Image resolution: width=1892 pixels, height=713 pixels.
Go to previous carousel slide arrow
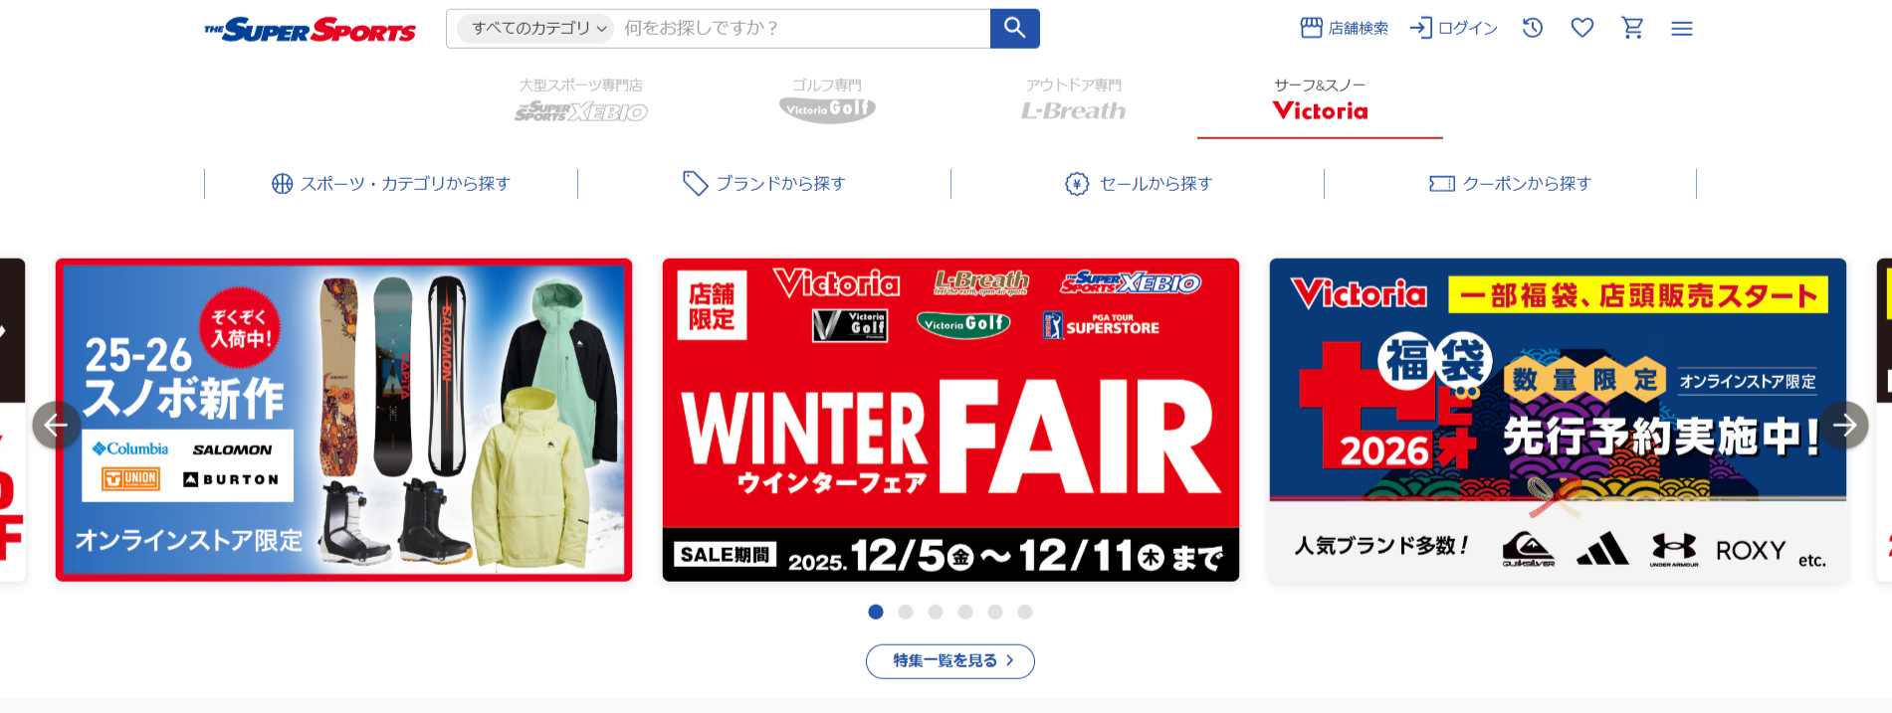pyautogui.click(x=57, y=426)
